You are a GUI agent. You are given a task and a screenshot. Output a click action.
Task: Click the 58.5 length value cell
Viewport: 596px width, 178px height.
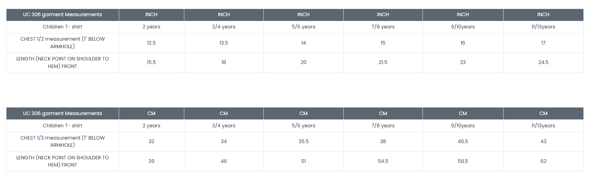click(463, 161)
